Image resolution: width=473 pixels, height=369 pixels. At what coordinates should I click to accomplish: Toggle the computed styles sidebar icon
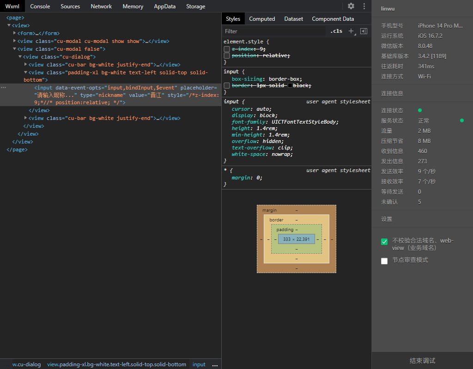pos(364,31)
